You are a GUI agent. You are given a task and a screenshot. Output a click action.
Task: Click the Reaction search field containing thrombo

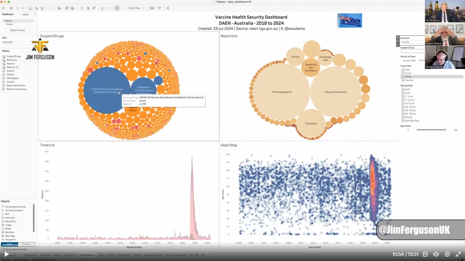point(413,42)
